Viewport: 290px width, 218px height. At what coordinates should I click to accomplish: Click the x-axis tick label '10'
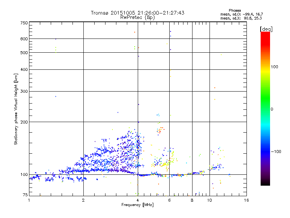(210, 200)
